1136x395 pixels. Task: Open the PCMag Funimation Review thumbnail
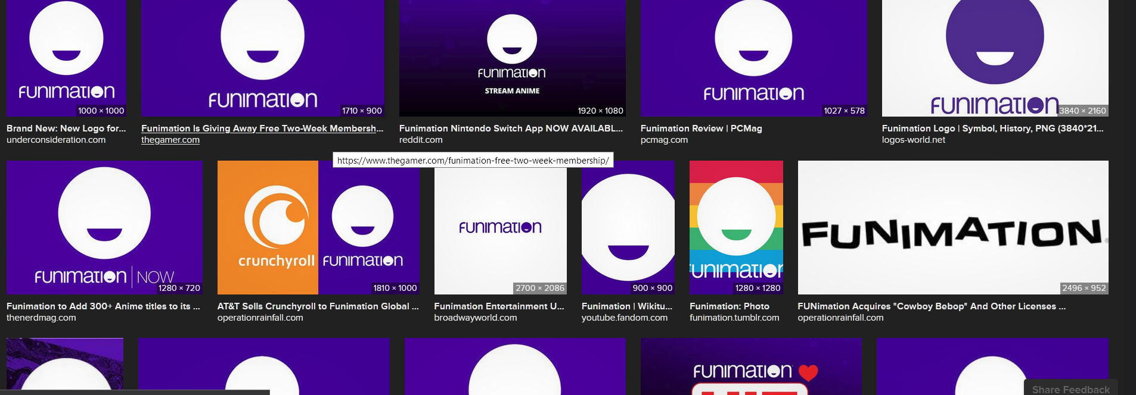click(754, 58)
